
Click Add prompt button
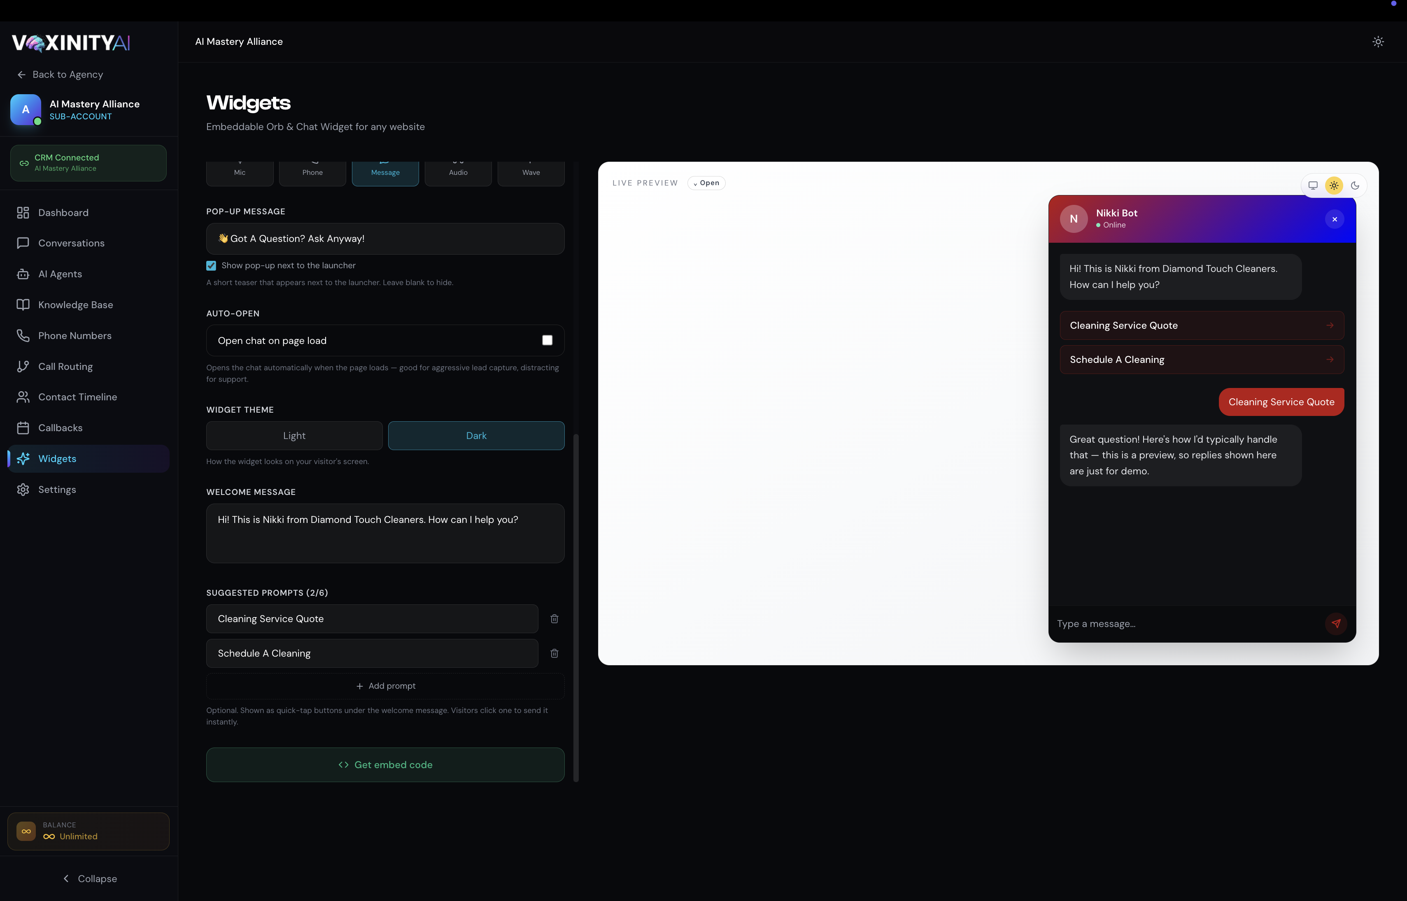point(385,686)
